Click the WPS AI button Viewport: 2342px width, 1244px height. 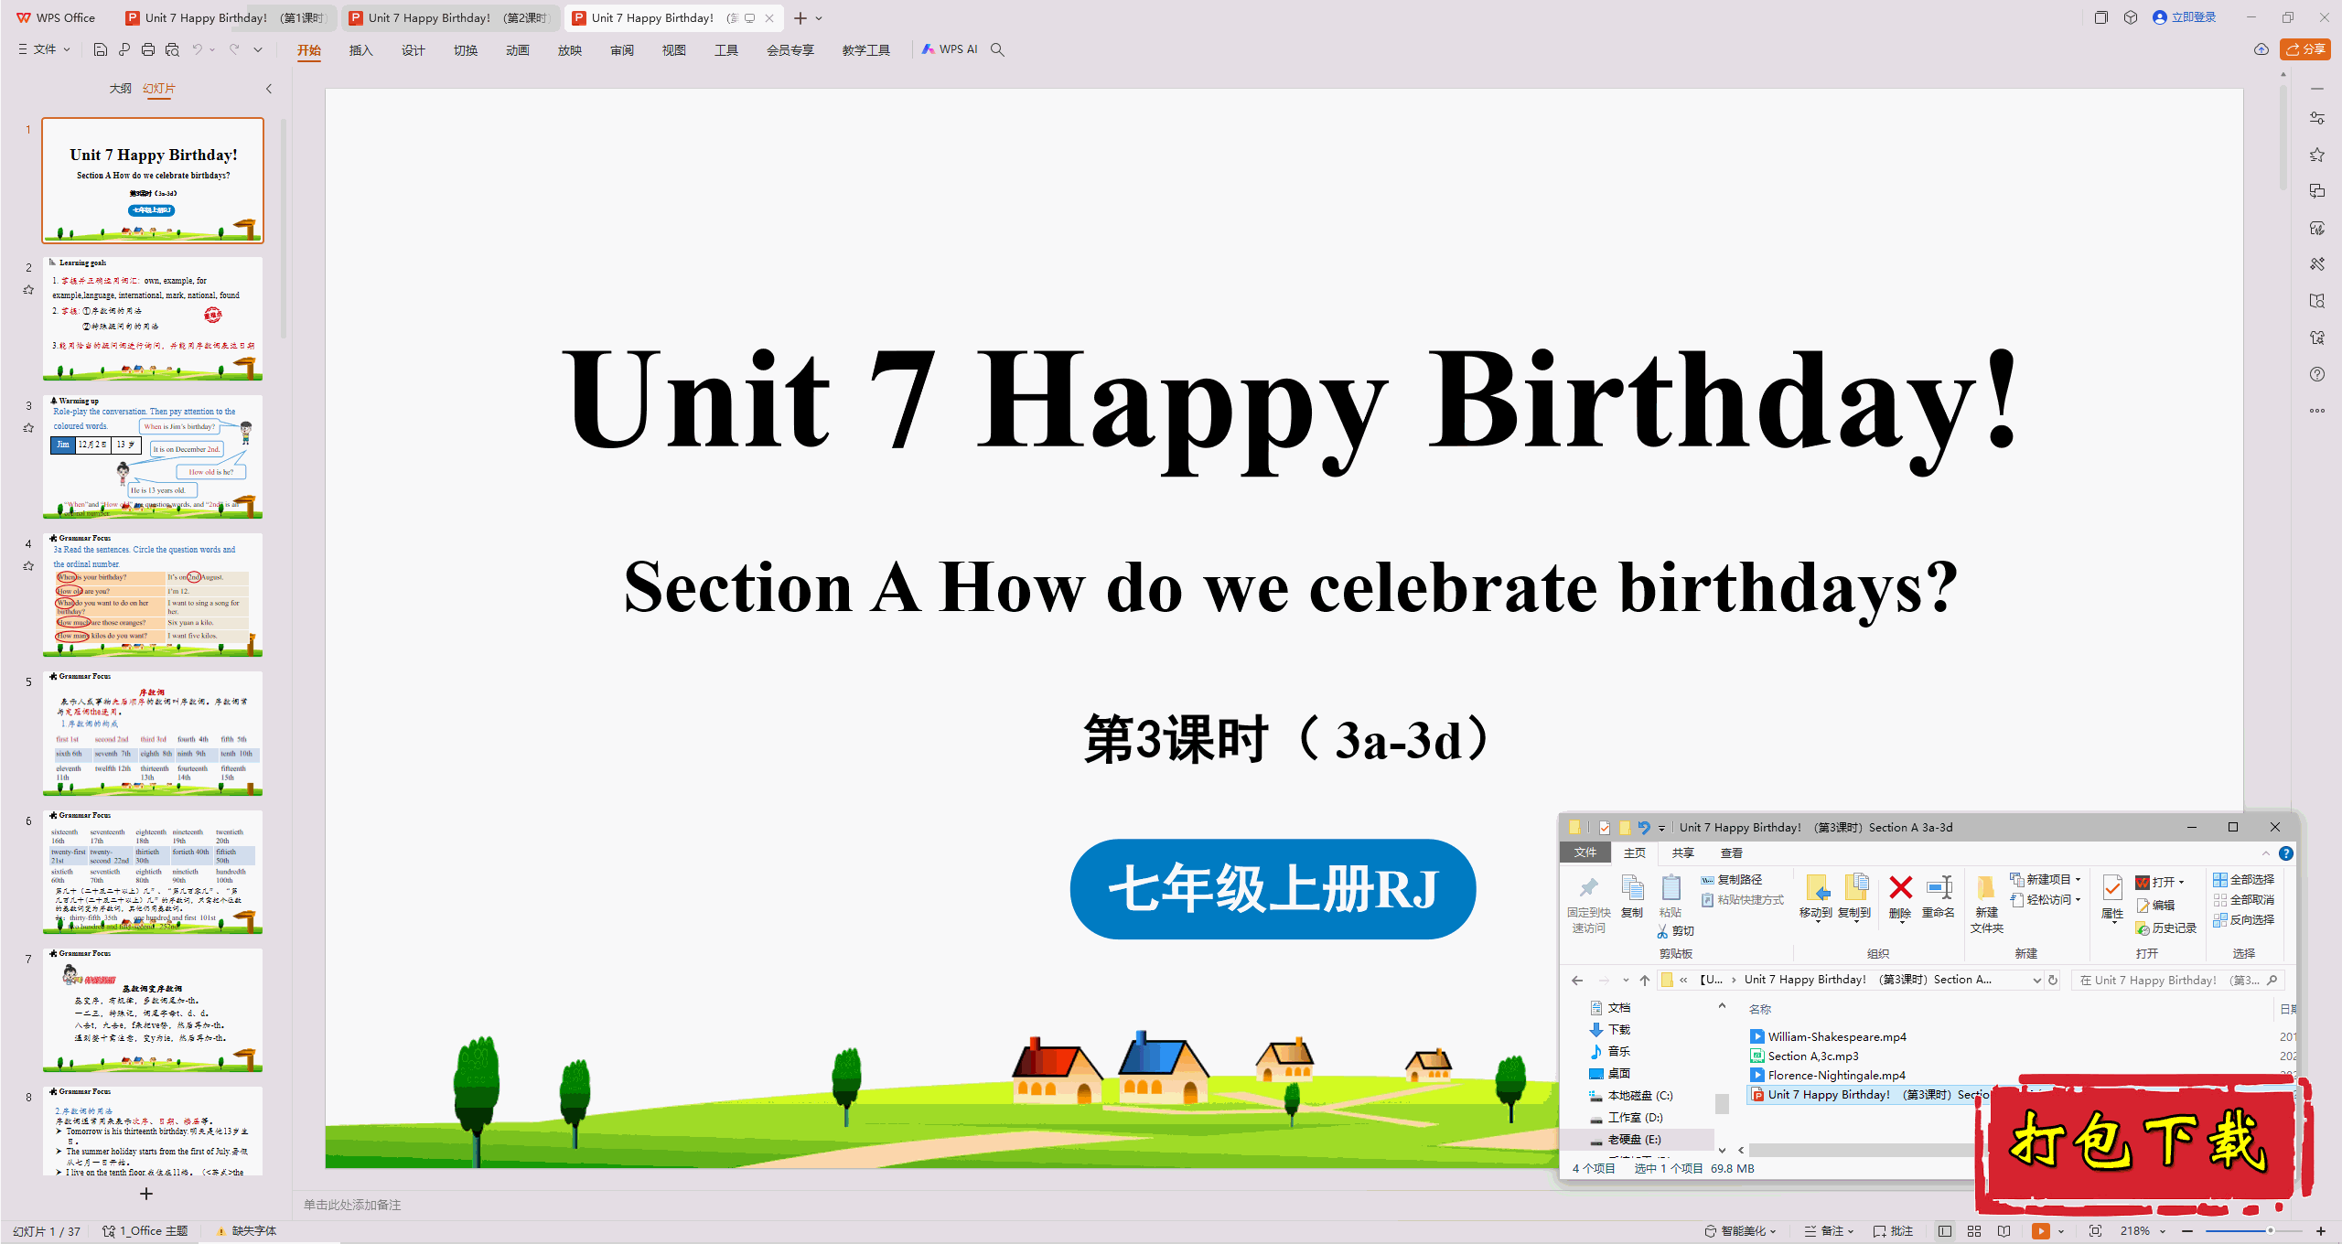[951, 49]
